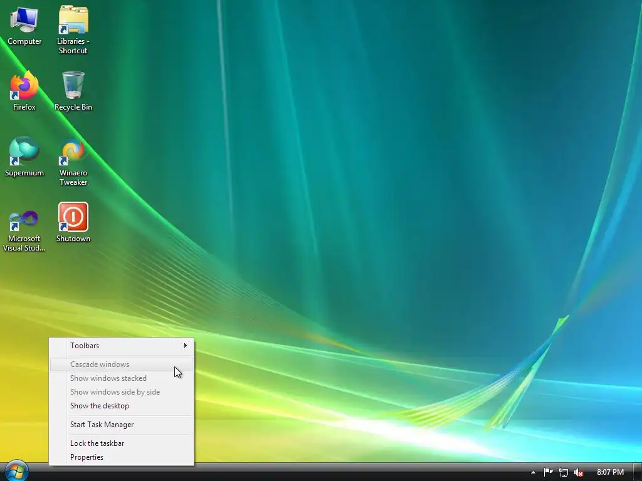The image size is (642, 481).
Task: Click the Show desktop strip beside clock
Action: [x=637, y=472]
